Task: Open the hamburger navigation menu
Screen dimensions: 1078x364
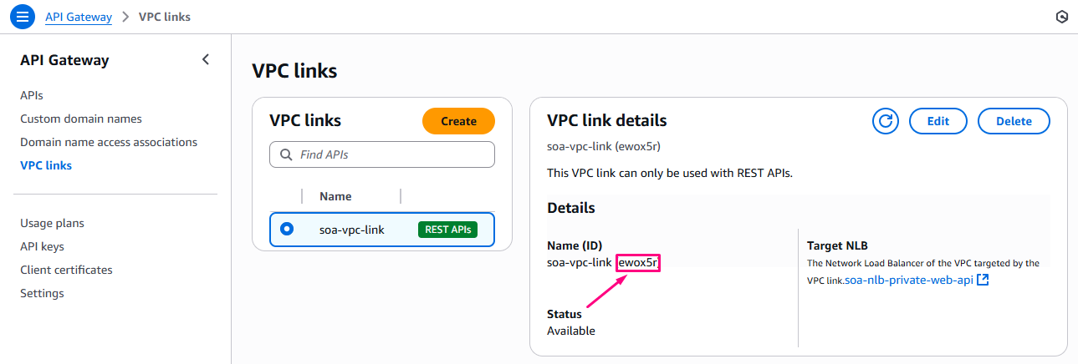Action: coord(22,17)
